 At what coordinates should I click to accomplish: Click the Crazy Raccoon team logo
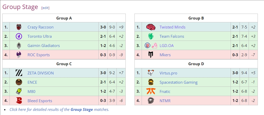pos(19,27)
